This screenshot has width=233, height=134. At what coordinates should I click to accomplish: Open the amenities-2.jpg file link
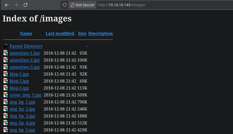coord(25,60)
